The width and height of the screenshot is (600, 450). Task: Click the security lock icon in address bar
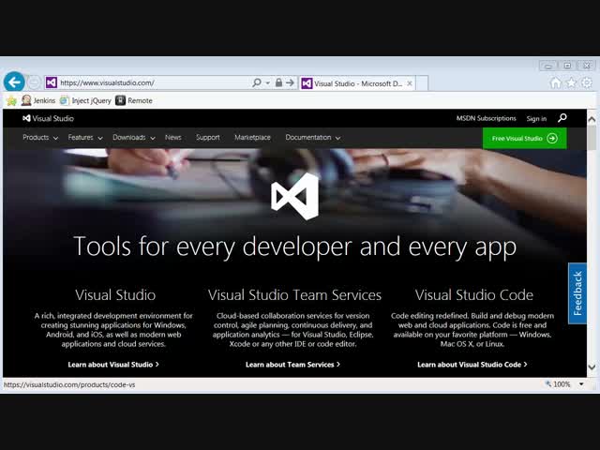(x=279, y=82)
